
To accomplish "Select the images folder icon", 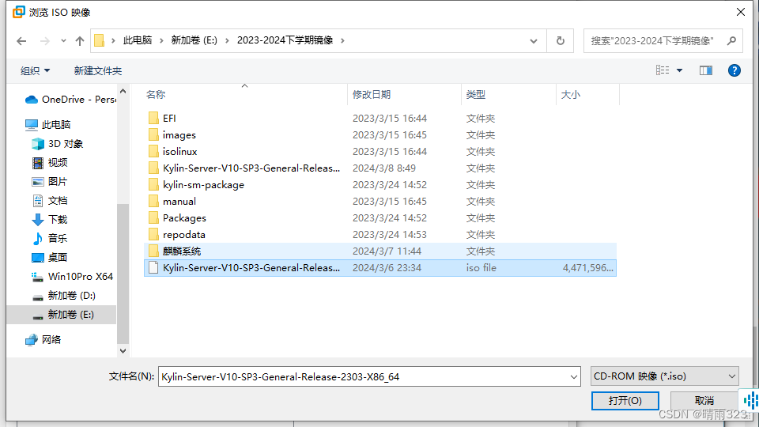I will tap(153, 134).
